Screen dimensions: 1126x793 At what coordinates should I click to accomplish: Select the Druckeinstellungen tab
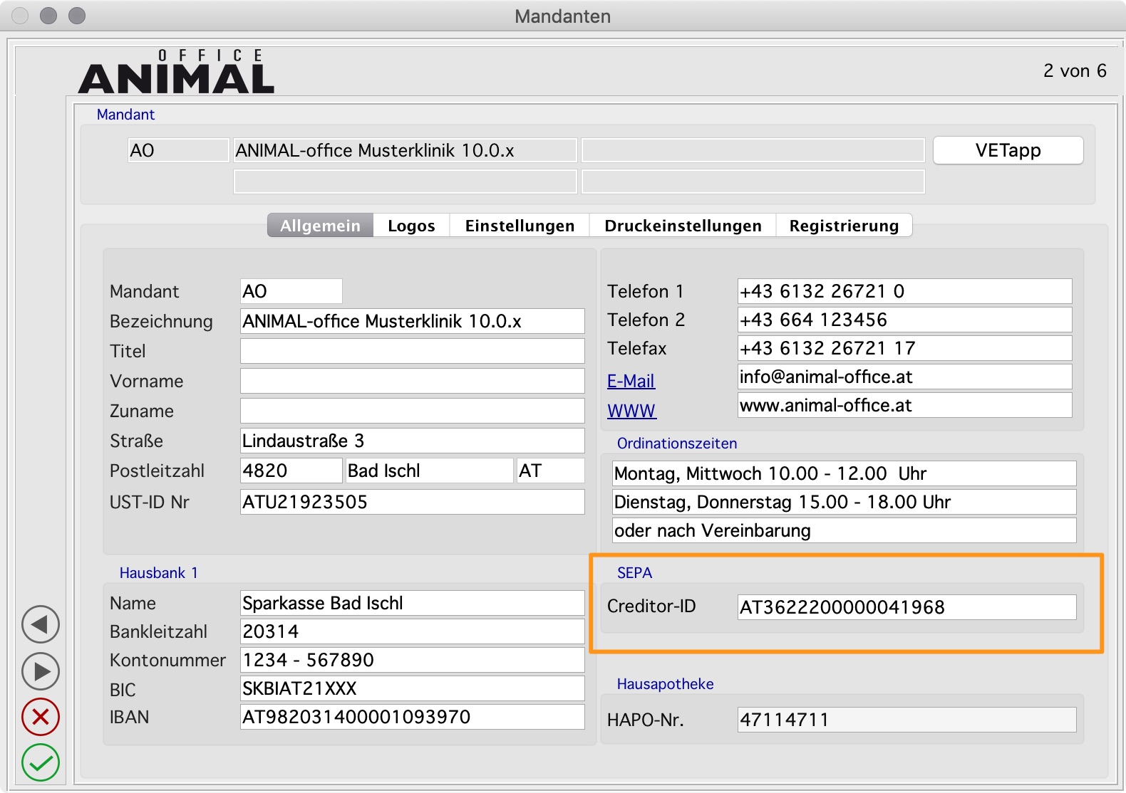point(683,226)
